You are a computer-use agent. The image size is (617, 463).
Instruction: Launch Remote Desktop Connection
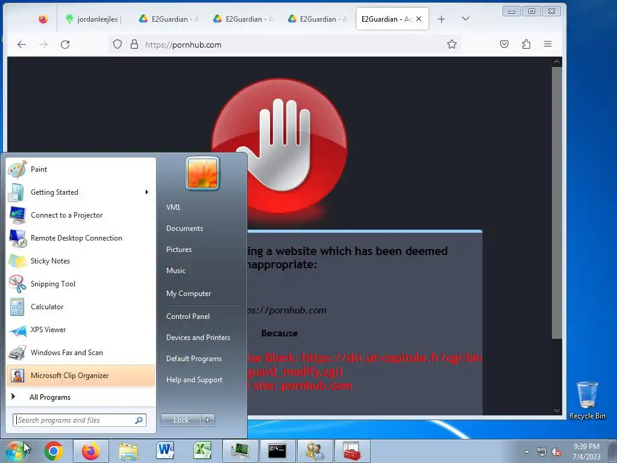click(81, 238)
